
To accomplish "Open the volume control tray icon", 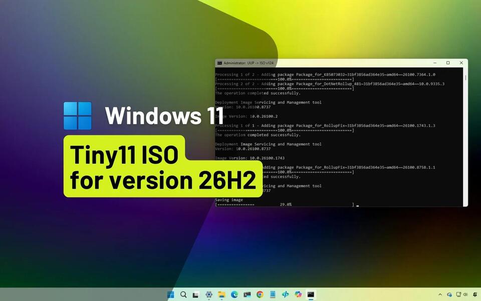I will tap(465, 294).
